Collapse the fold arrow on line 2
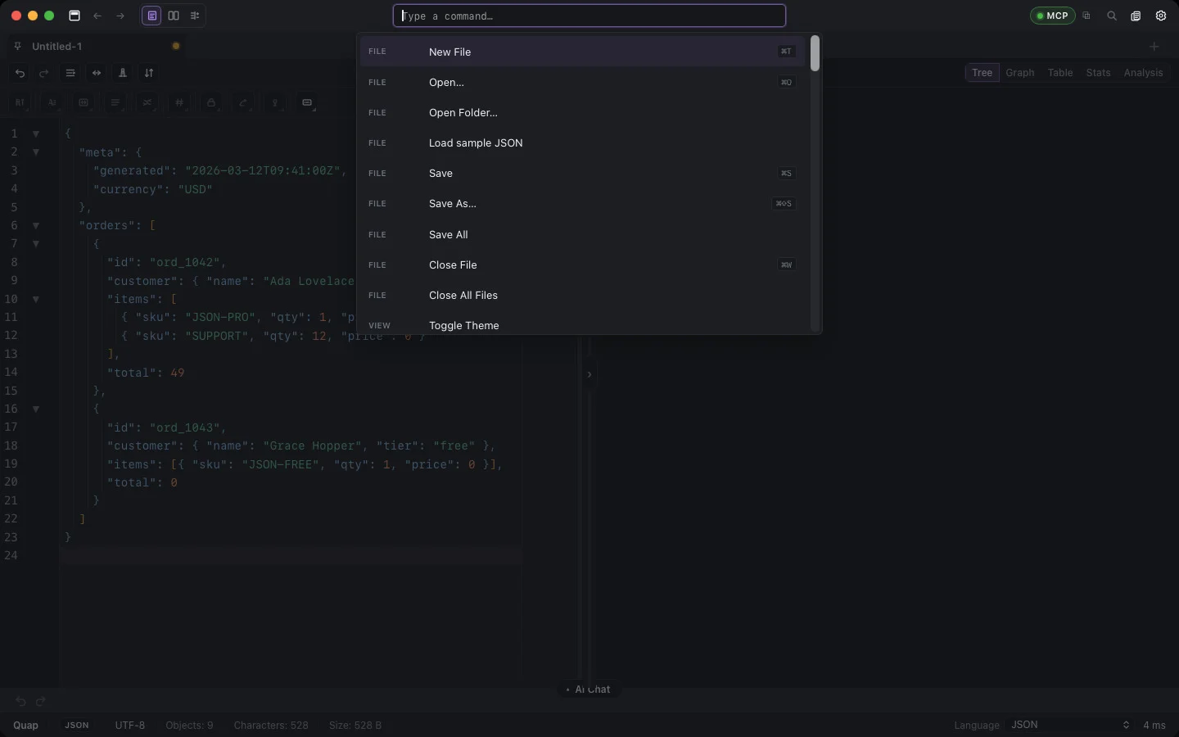Viewport: 1179px width, 737px height. click(x=36, y=152)
